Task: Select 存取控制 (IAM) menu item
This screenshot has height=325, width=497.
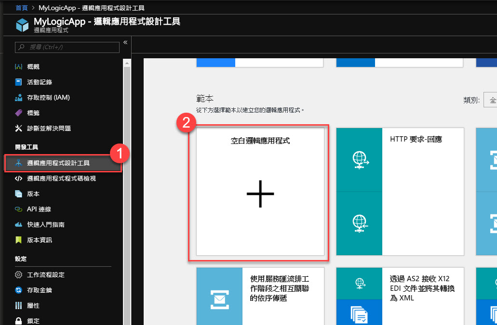Action: 49,97
